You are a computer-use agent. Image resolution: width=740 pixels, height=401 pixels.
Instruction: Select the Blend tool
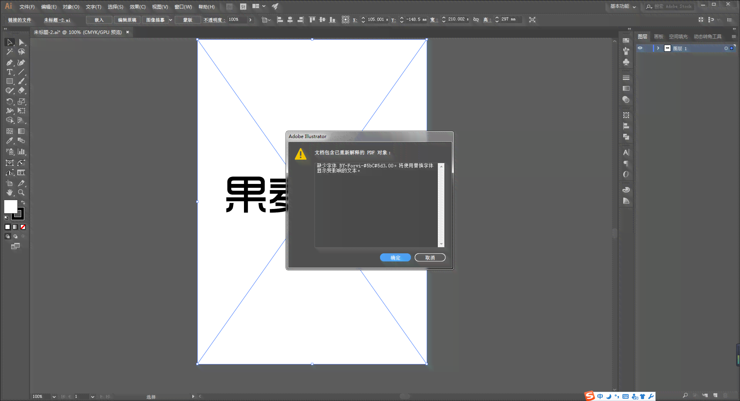(22, 141)
